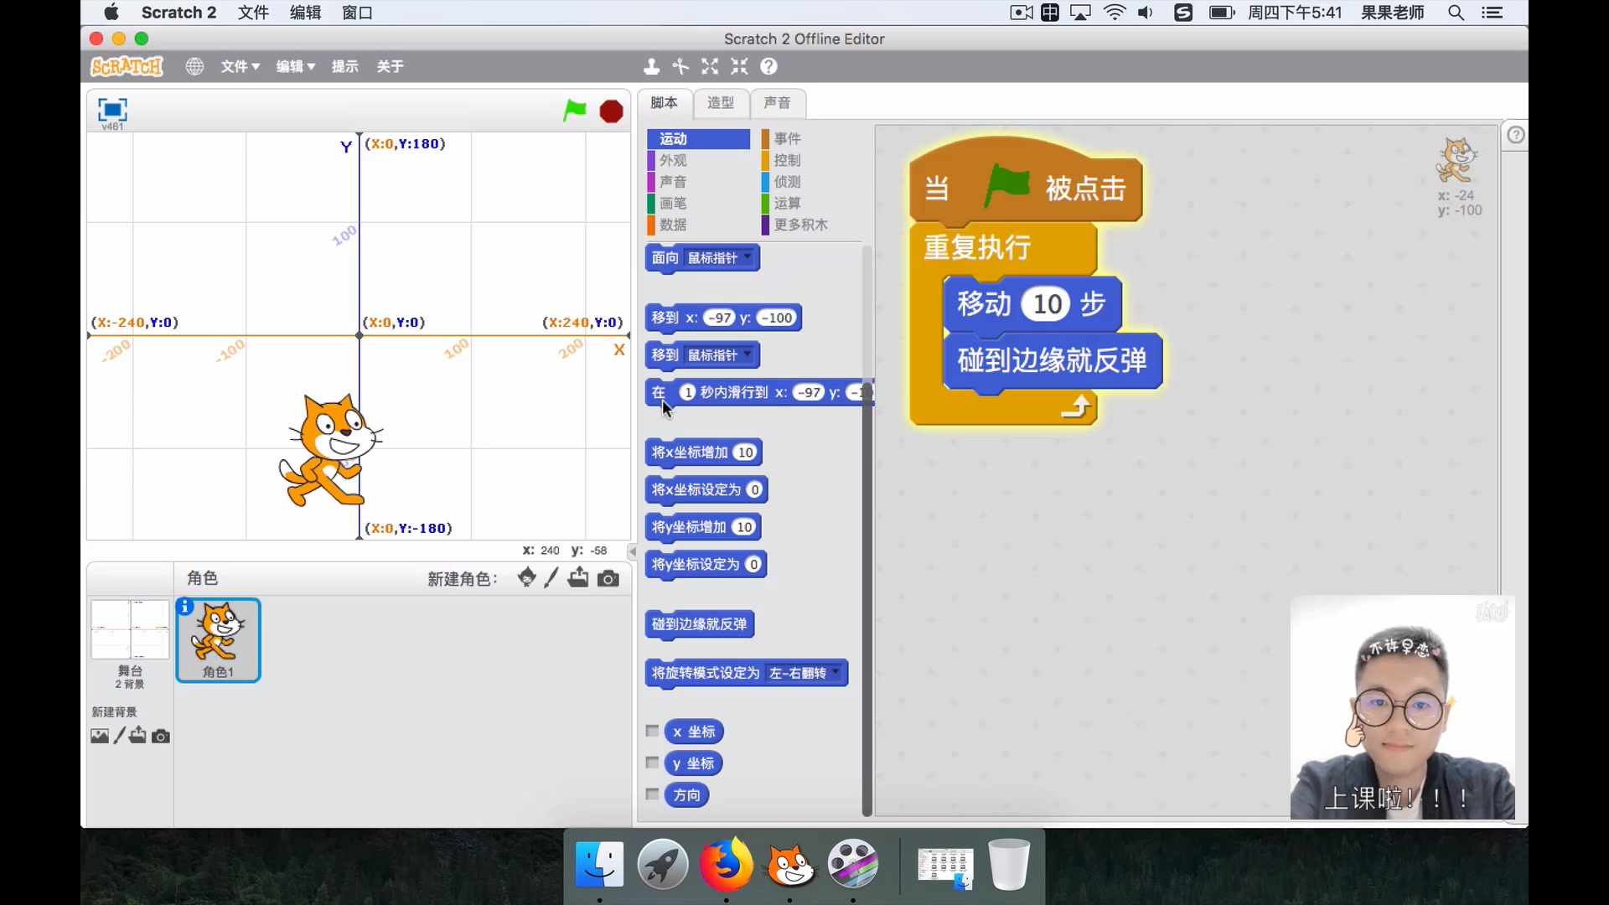
Task: Switch to the 造型 tab
Action: point(721,102)
